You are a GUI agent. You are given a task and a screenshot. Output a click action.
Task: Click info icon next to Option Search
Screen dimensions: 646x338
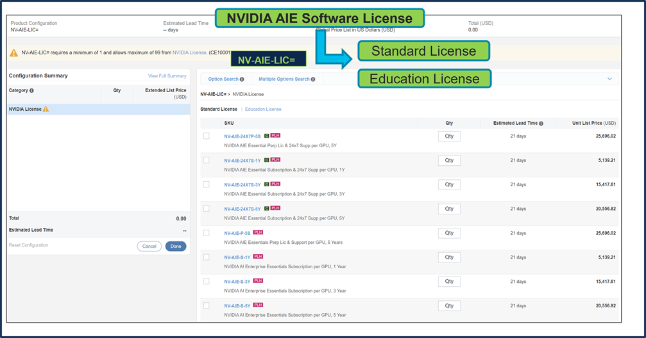(242, 79)
